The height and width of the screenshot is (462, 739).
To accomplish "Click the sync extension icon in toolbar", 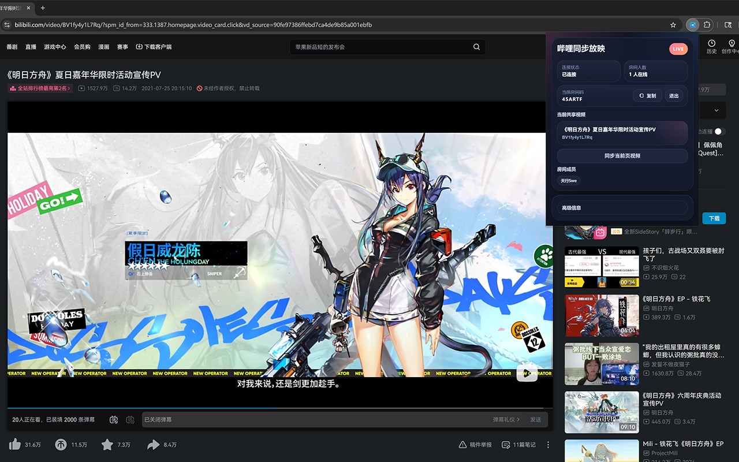I will 693,25.
